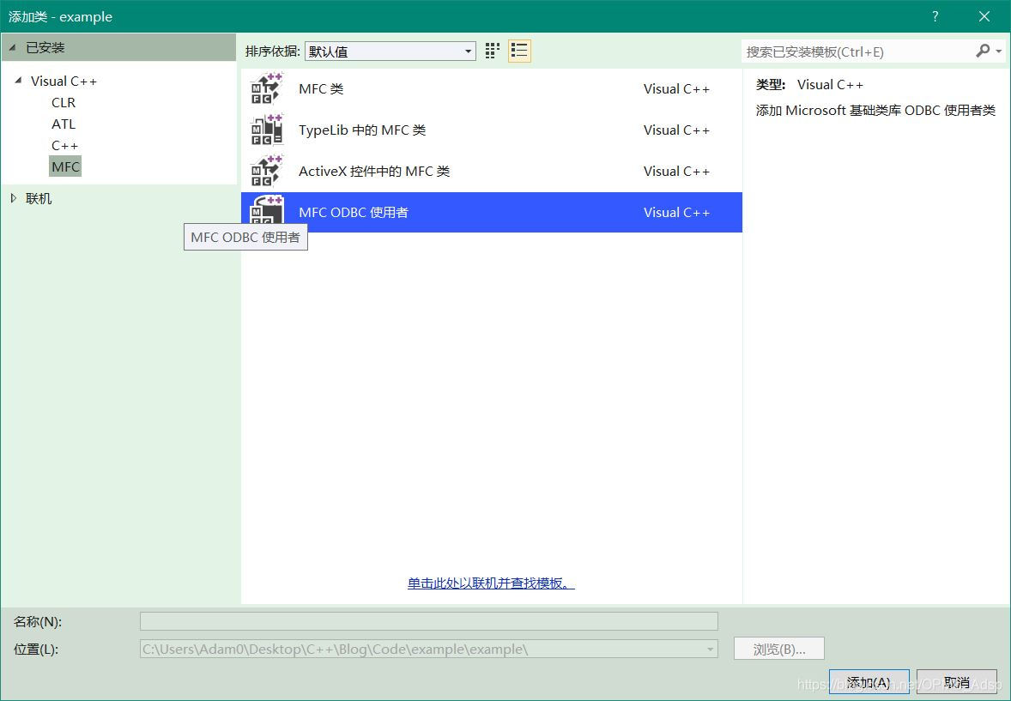Select the ATL category
Screen dimensions: 1011x701
click(64, 124)
